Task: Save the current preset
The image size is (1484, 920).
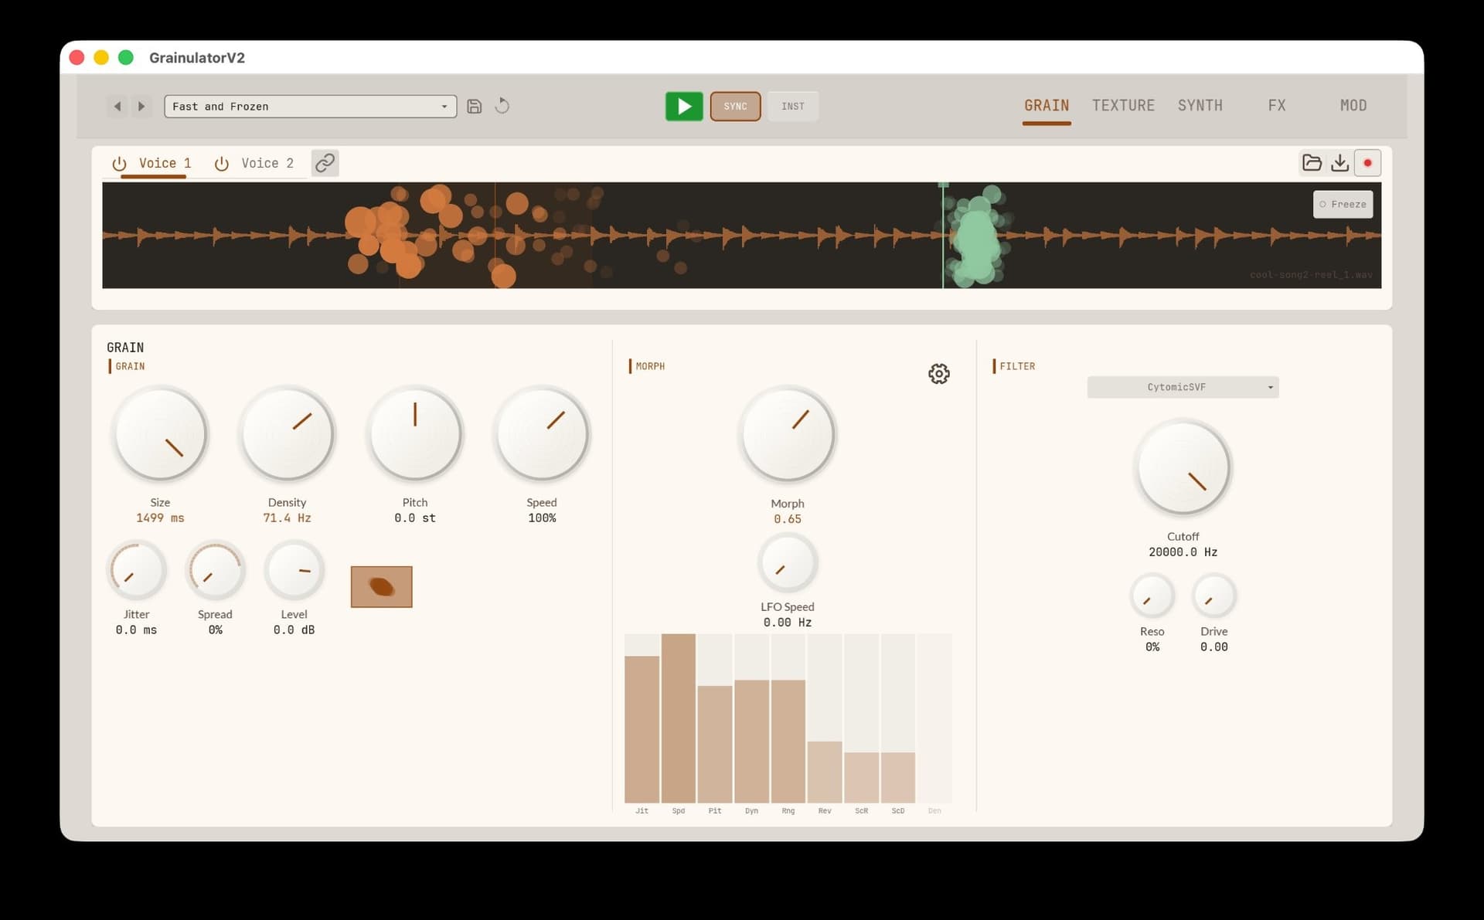Action: (x=475, y=106)
